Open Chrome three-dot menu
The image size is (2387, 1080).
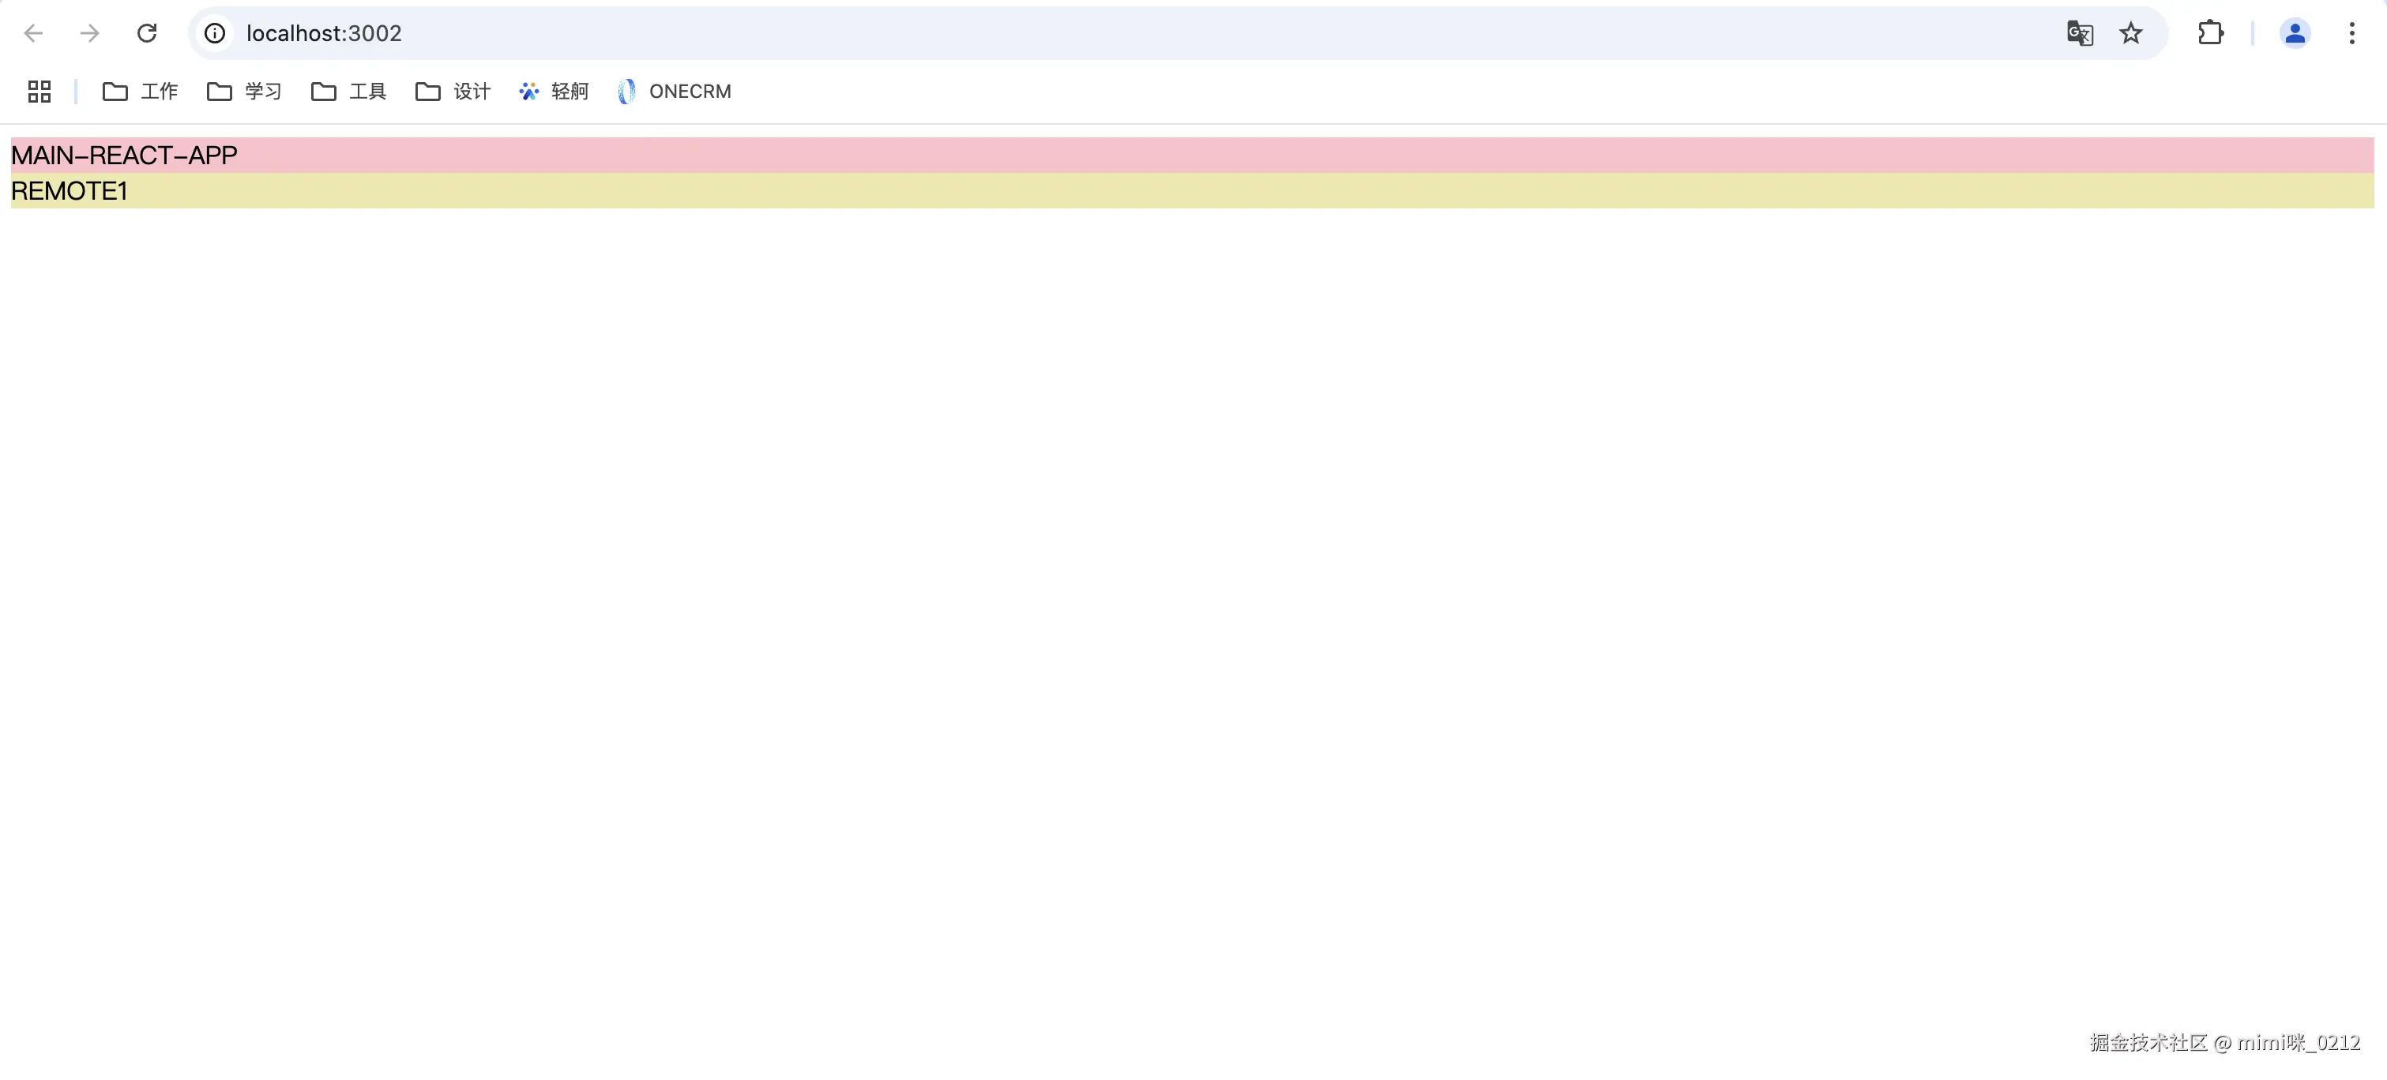point(2351,33)
